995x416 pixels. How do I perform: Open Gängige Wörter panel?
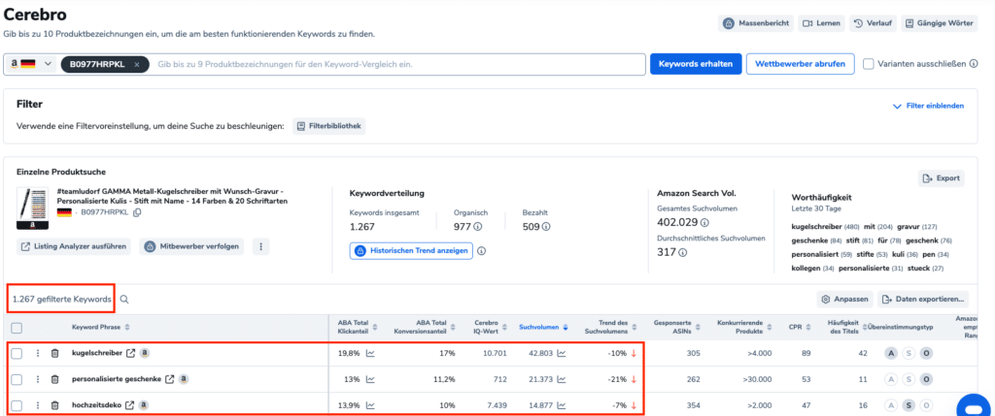click(x=939, y=23)
